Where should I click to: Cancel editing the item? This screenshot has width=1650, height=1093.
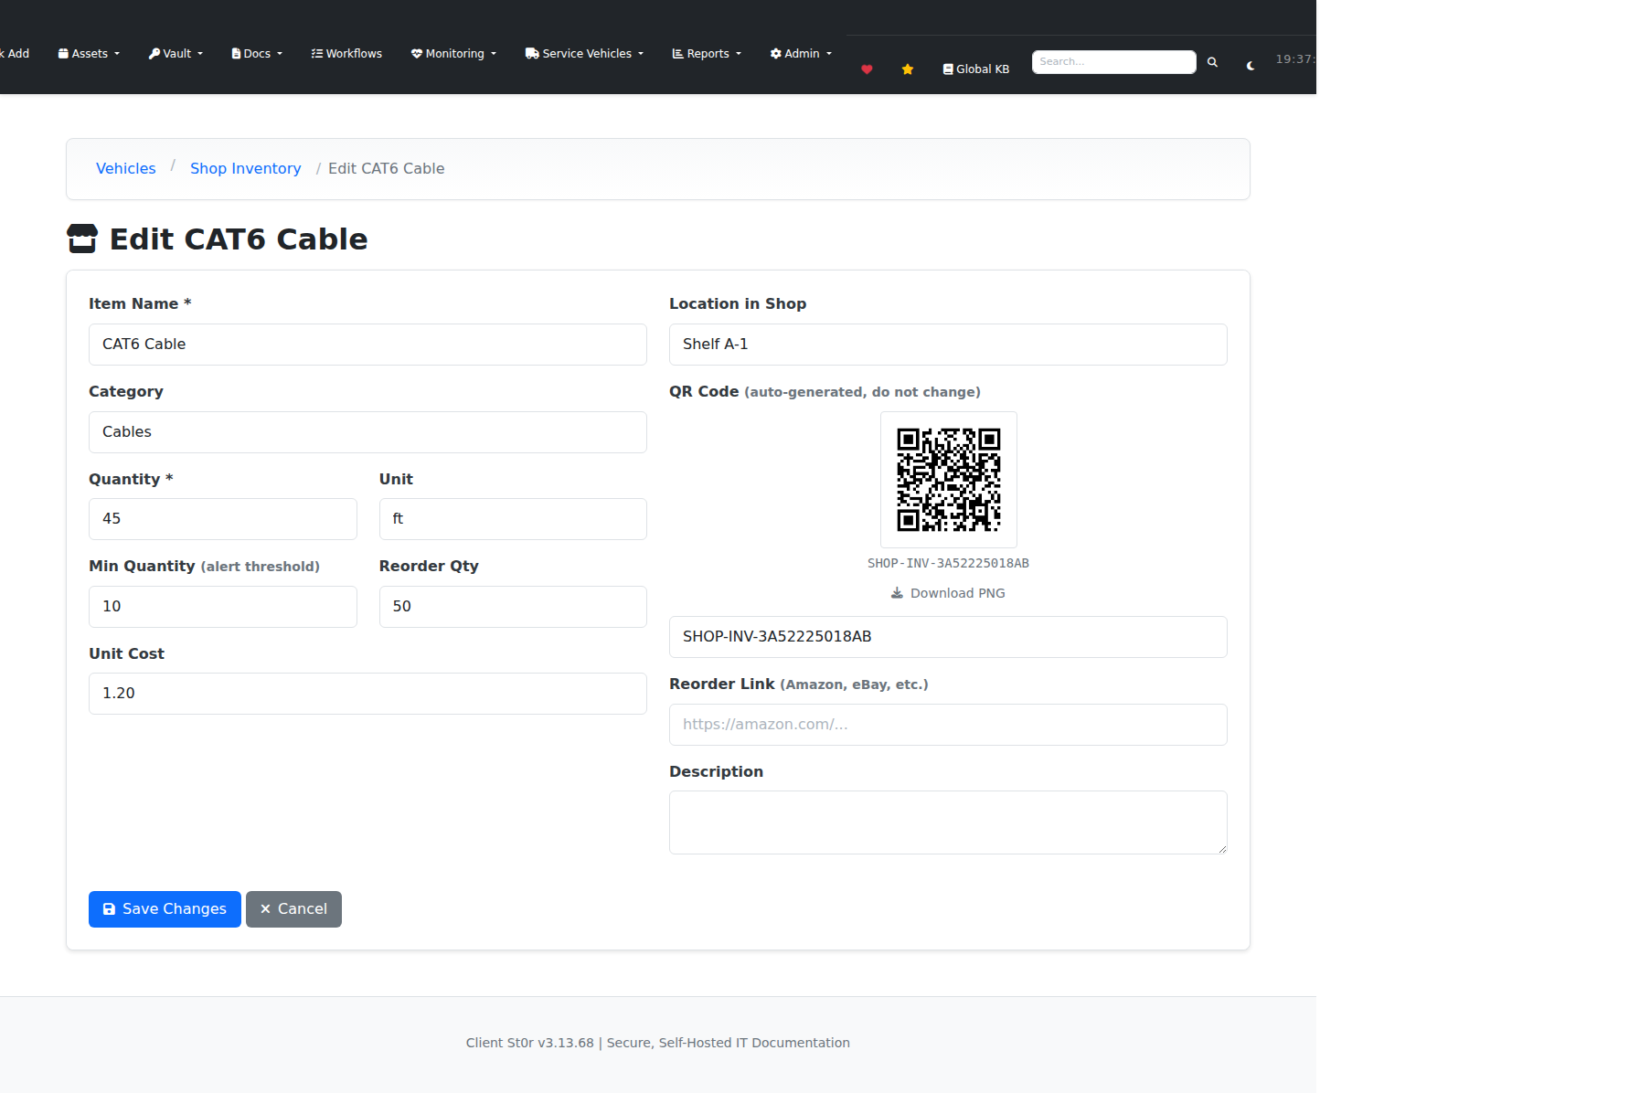pos(293,909)
